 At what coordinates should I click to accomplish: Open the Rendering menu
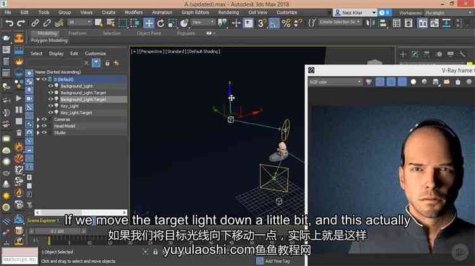point(229,13)
